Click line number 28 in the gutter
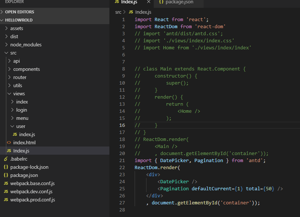Screen dimensions: 300x217 (122, 210)
